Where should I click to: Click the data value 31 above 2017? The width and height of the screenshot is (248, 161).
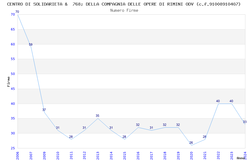(x=151, y=128)
